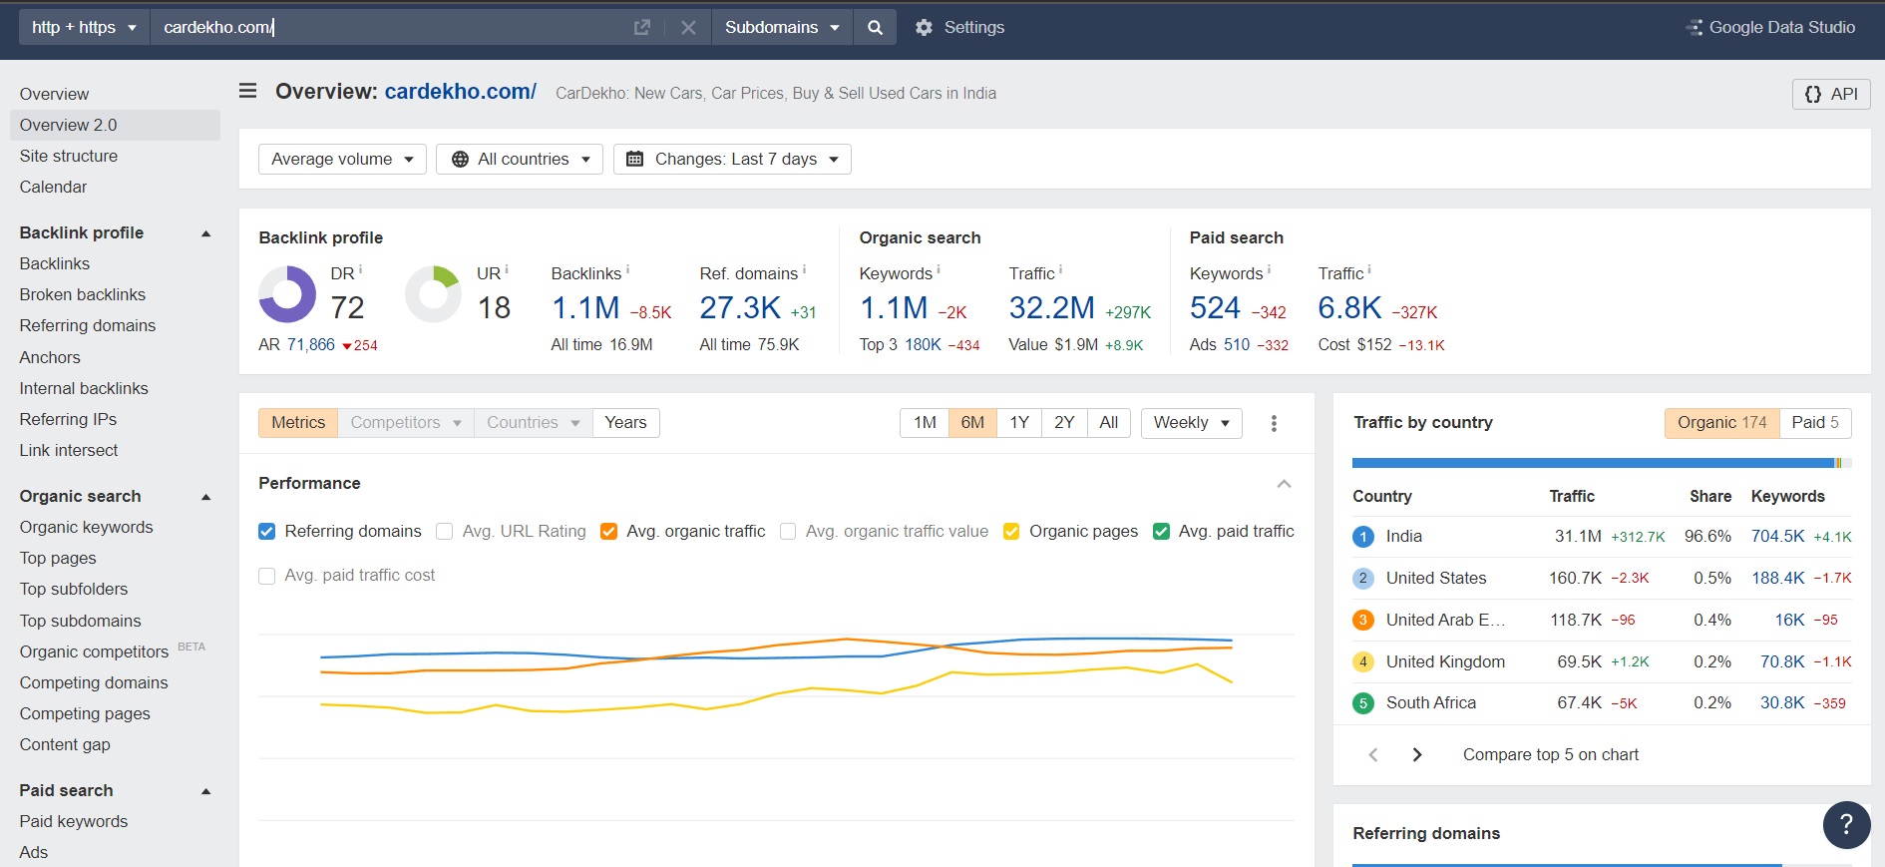Image resolution: width=1885 pixels, height=867 pixels.
Task: Click Compare top 5 on chart
Action: 1551,755
